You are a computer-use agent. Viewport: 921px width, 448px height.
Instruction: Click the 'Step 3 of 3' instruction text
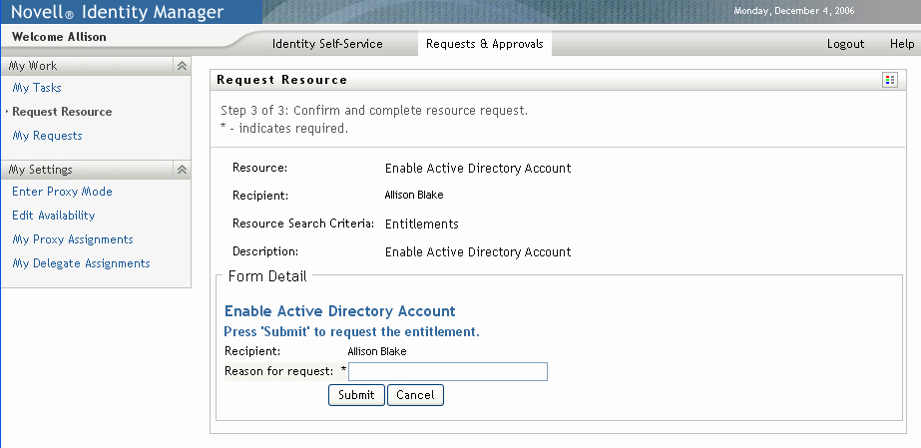374,111
